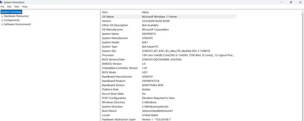Click value 1.29
304x121 pixels.
coord(144,68)
